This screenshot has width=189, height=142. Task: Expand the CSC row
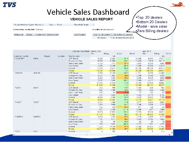(x=15, y=131)
